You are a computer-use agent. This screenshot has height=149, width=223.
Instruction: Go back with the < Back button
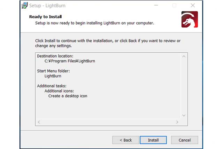tap(125, 140)
